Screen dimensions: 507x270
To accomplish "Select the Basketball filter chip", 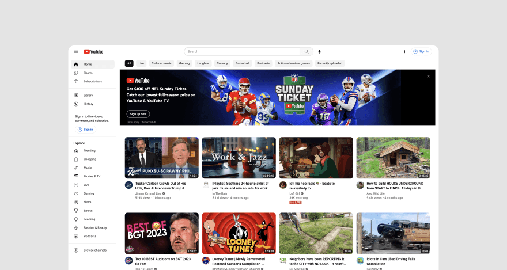I will tap(243, 63).
